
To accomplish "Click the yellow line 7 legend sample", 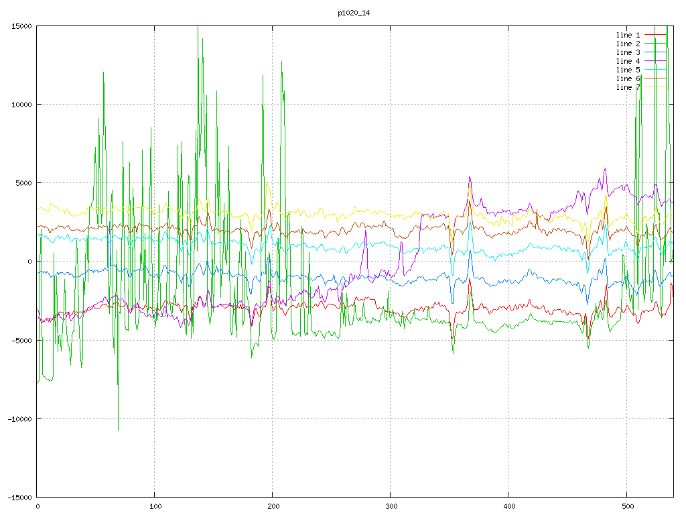I will tap(655, 87).
